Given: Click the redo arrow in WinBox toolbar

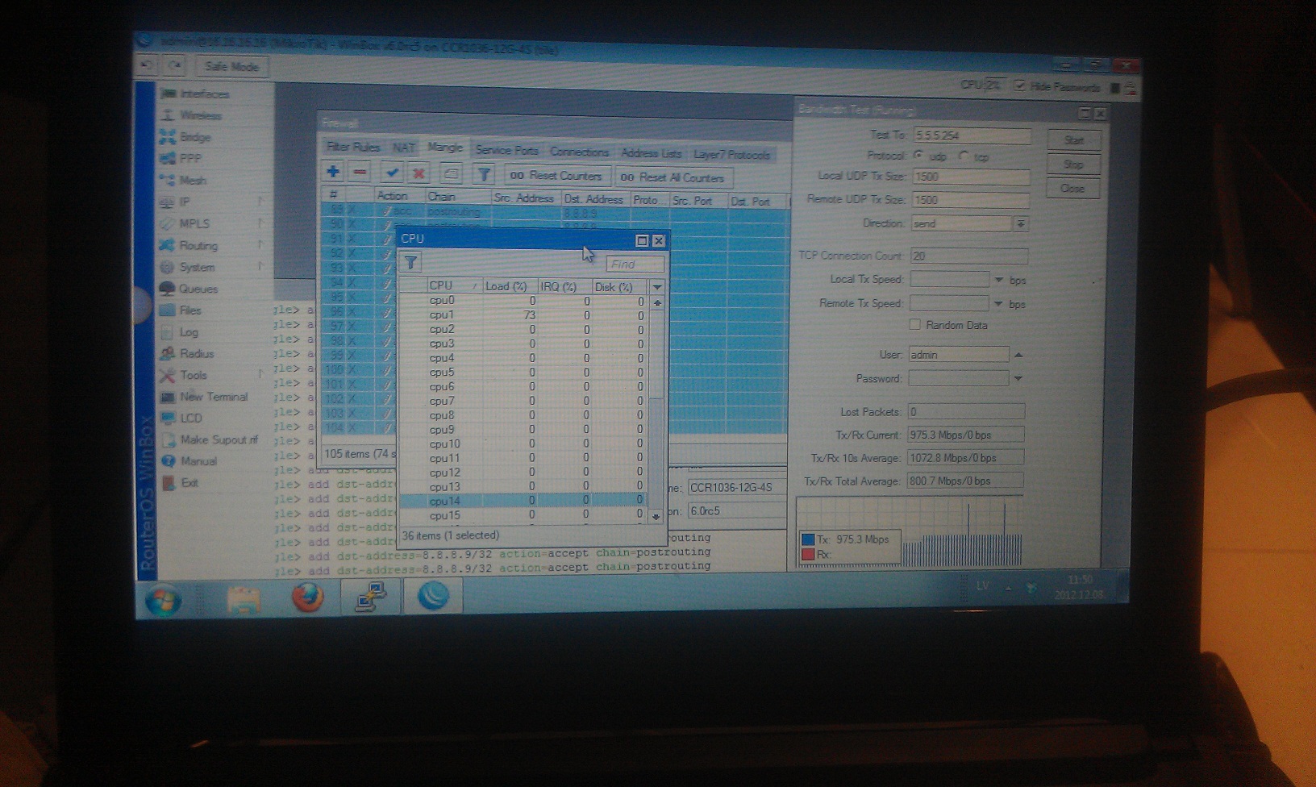Looking at the screenshot, I should [x=175, y=65].
